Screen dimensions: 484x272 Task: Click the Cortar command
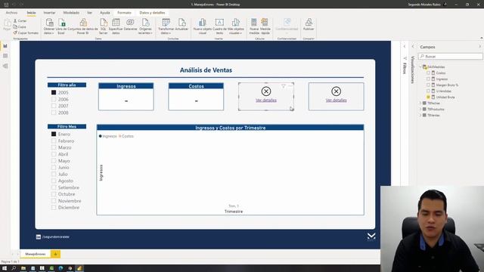pyautogui.click(x=20, y=20)
